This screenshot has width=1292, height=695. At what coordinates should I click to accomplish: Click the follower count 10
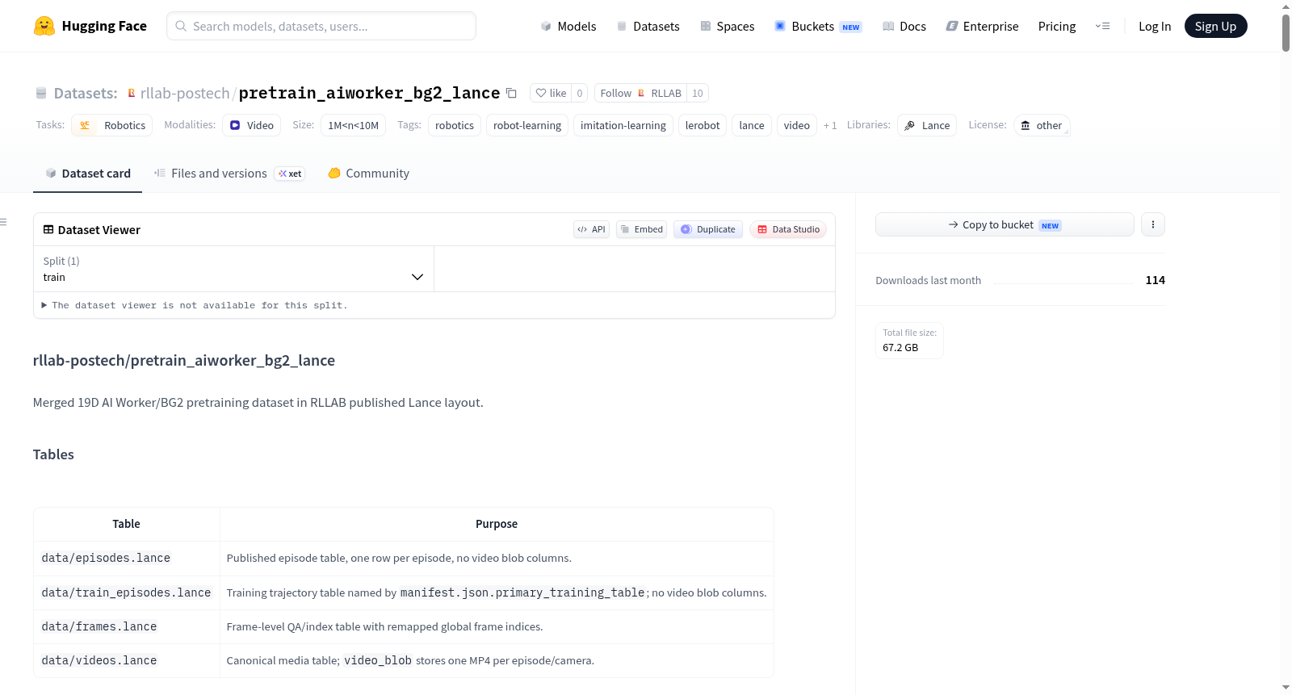coord(698,93)
